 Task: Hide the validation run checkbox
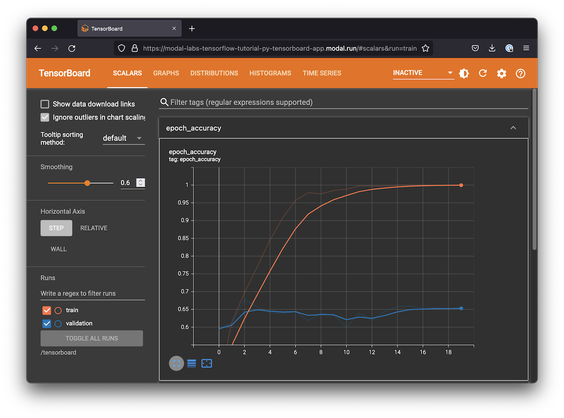(x=47, y=323)
